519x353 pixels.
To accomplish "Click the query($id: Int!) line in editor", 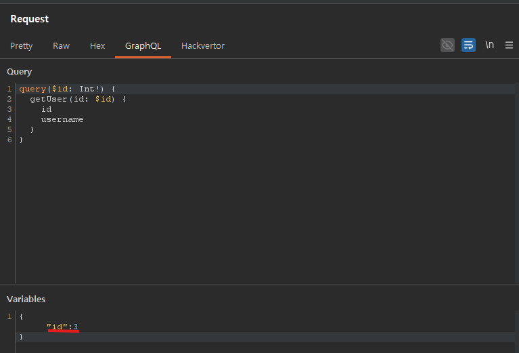I will pos(68,89).
